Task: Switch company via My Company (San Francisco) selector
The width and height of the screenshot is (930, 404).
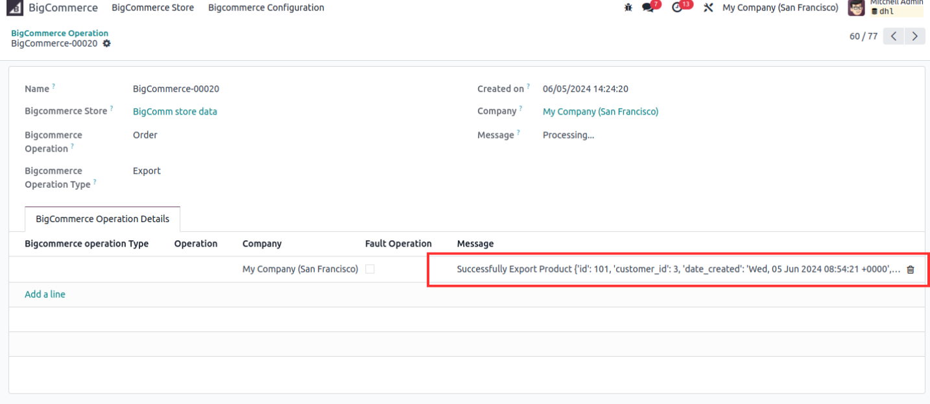Action: tap(780, 8)
